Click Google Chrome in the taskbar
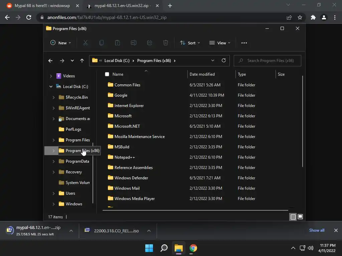The width and height of the screenshot is (342, 256). [x=193, y=248]
